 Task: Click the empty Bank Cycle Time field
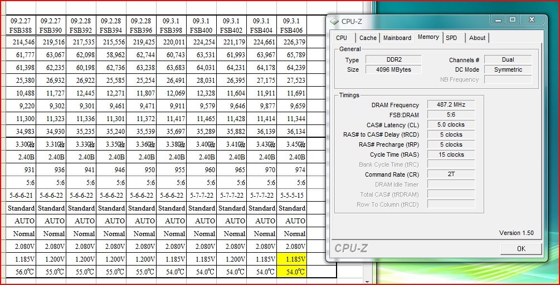click(x=451, y=164)
